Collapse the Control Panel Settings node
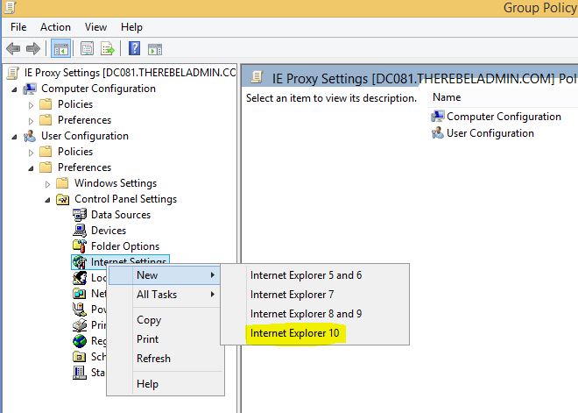The image size is (578, 413). 47,200
